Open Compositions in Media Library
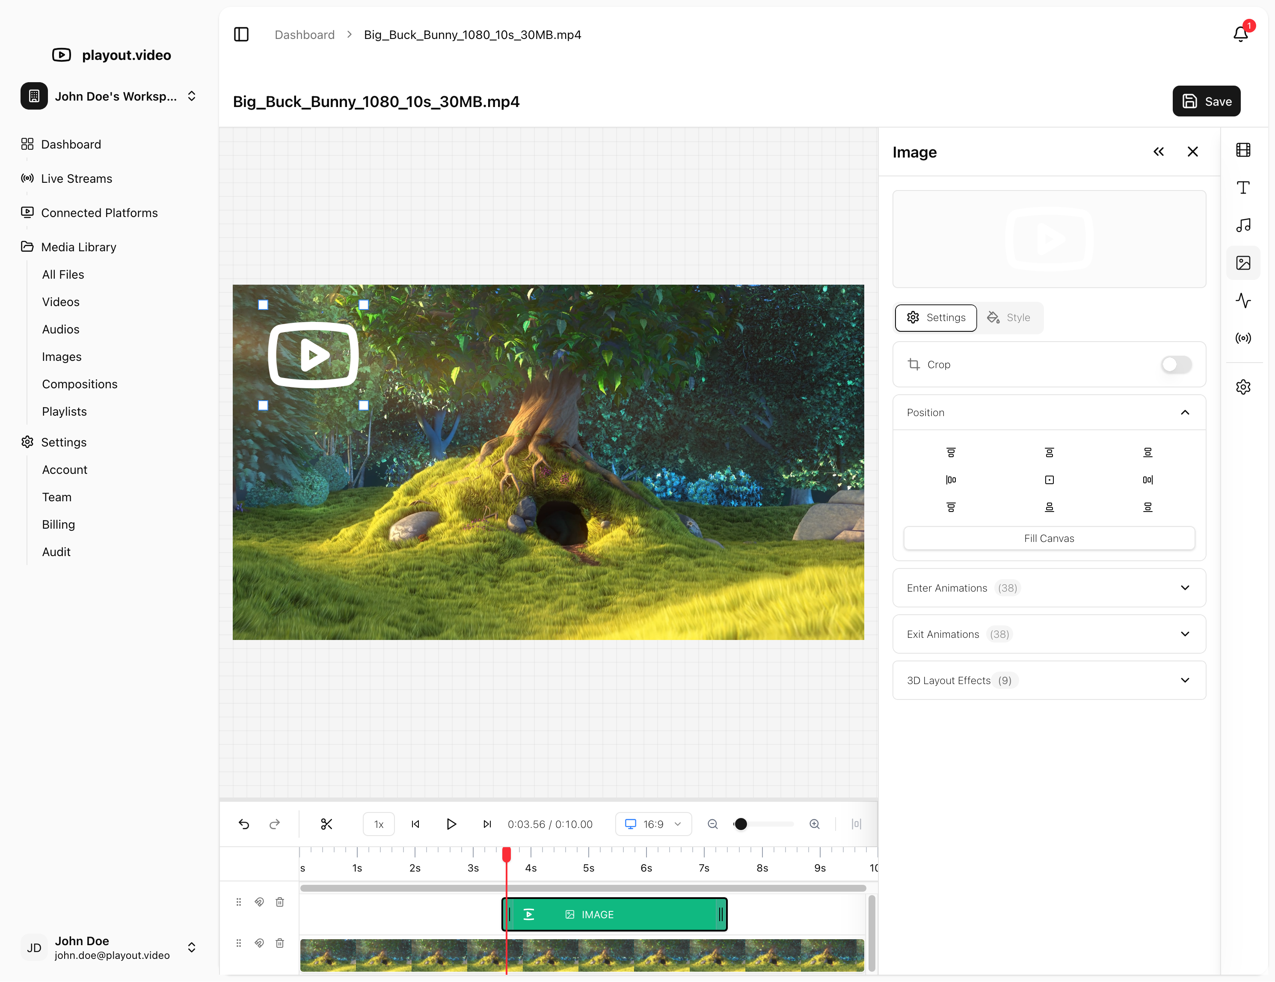The image size is (1275, 982). [80, 384]
